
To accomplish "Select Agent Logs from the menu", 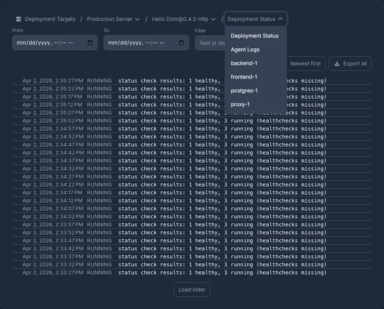I will tap(245, 49).
